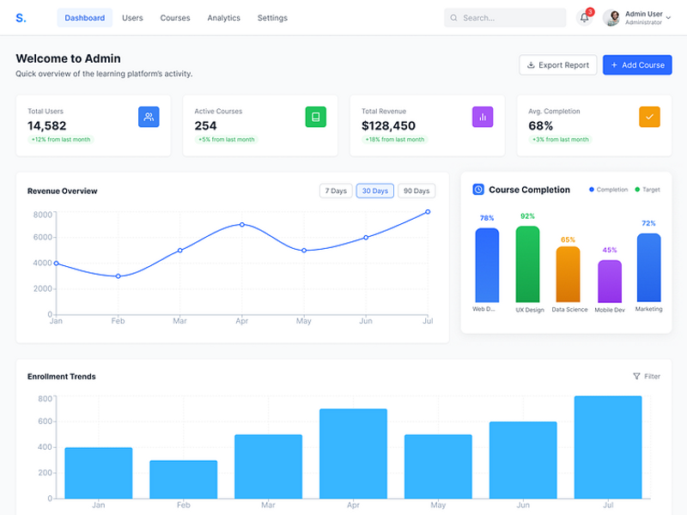Switch to the Courses tab
Screen dimensions: 687x515
[175, 18]
